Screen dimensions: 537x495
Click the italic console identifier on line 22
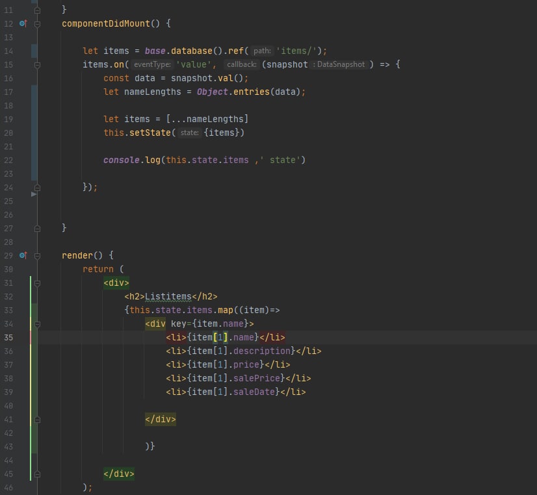coord(122,160)
